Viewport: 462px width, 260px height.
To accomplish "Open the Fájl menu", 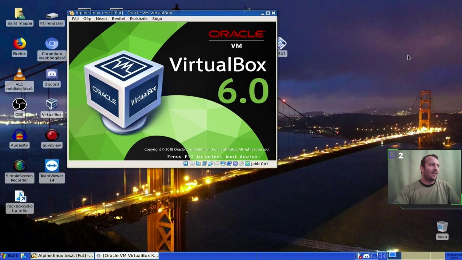I will click(75, 19).
